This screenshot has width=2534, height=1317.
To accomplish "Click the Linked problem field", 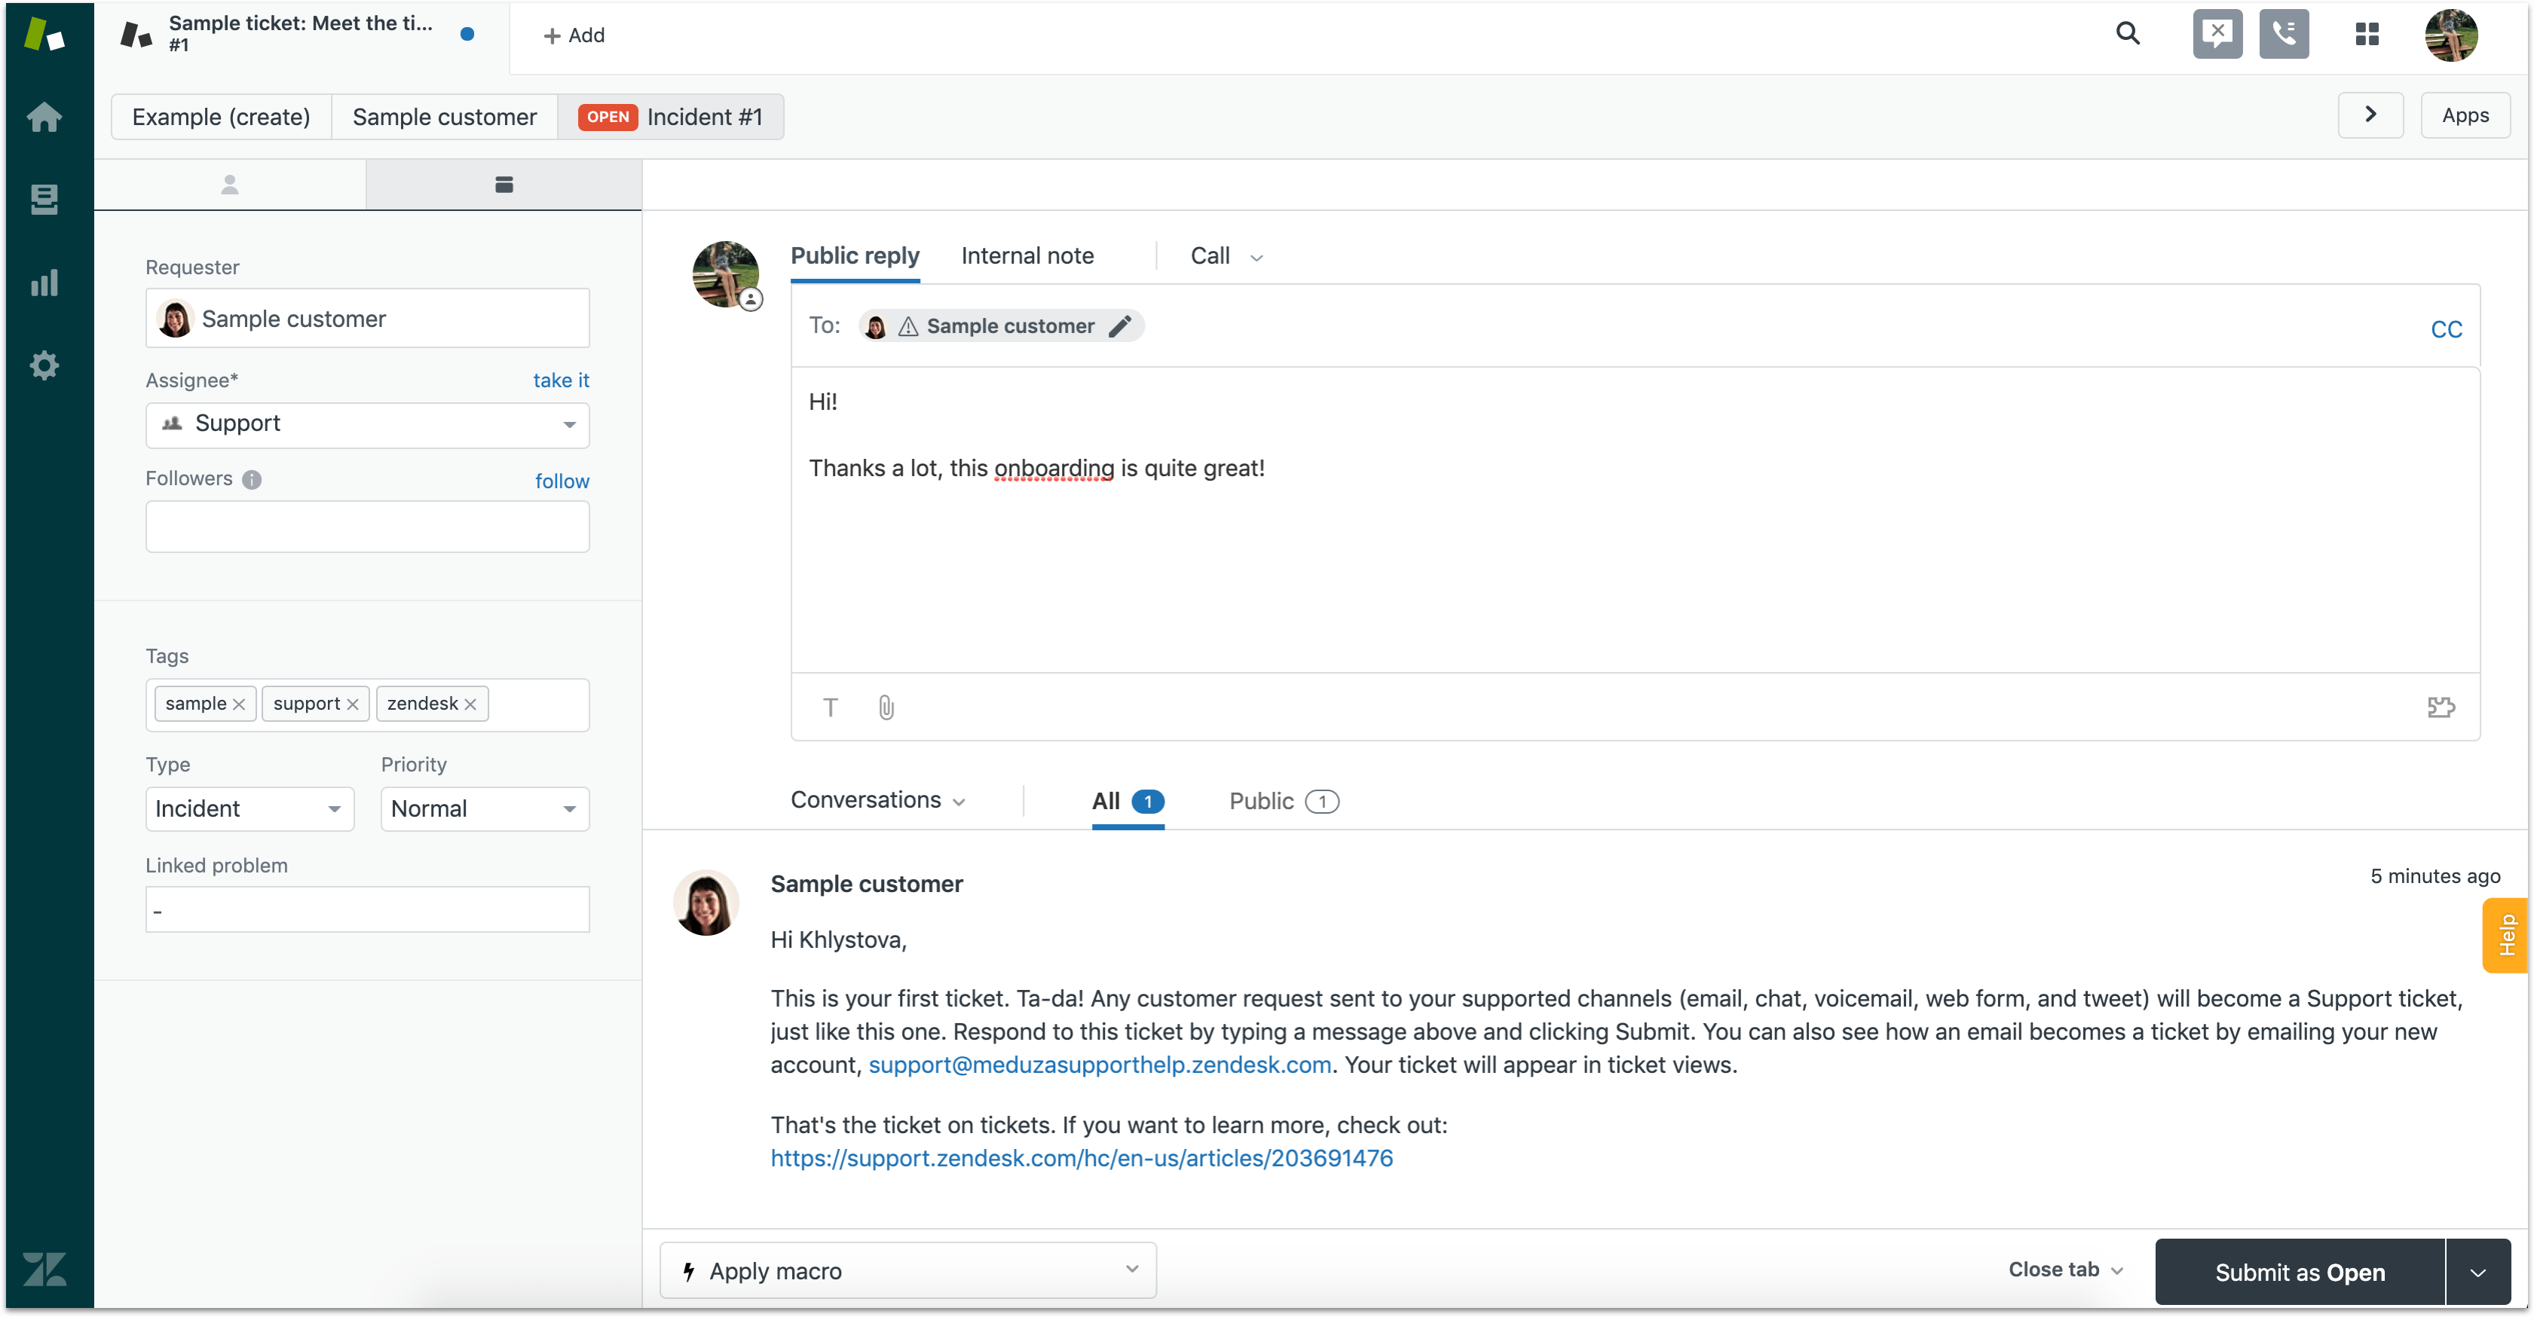I will click(368, 910).
